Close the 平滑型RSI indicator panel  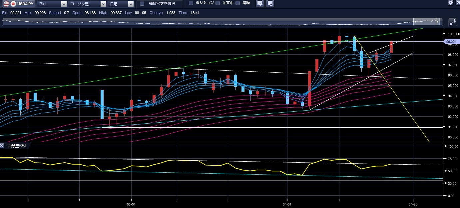pyautogui.click(x=2, y=146)
